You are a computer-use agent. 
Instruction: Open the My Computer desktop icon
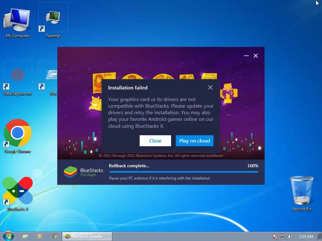click(x=18, y=23)
